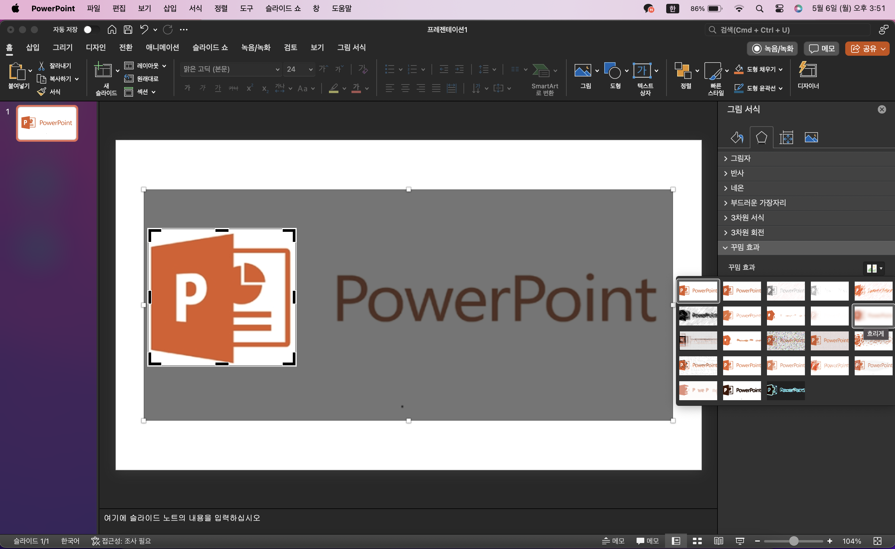Click the Text Box (텍스트 상자) icon
Viewport: 895px width, 549px height.
pyautogui.click(x=642, y=70)
